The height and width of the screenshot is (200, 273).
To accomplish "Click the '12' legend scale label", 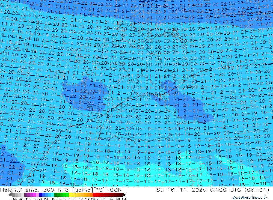I will (x=81, y=199).
